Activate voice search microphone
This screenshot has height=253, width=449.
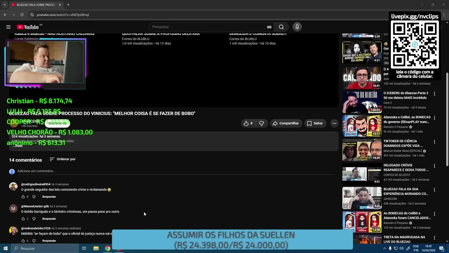(297, 27)
